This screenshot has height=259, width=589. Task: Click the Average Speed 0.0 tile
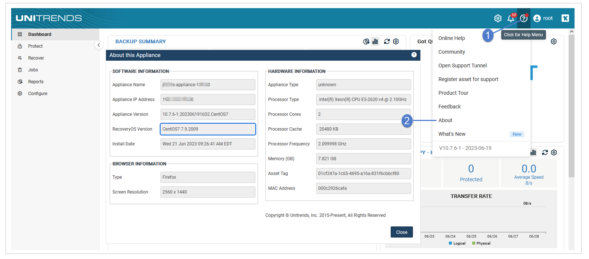click(x=529, y=173)
